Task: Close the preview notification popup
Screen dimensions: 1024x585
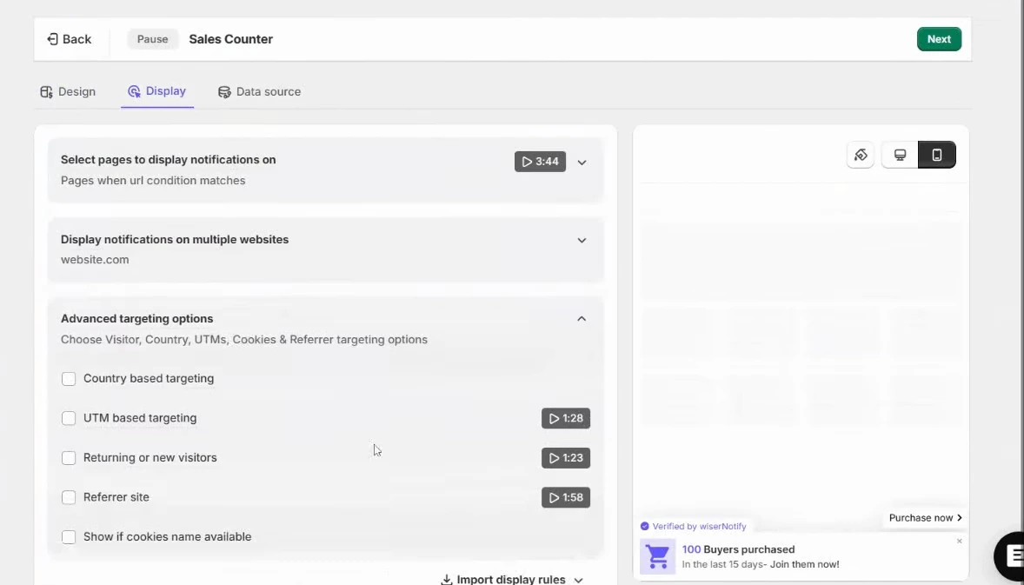Action: coord(960,542)
